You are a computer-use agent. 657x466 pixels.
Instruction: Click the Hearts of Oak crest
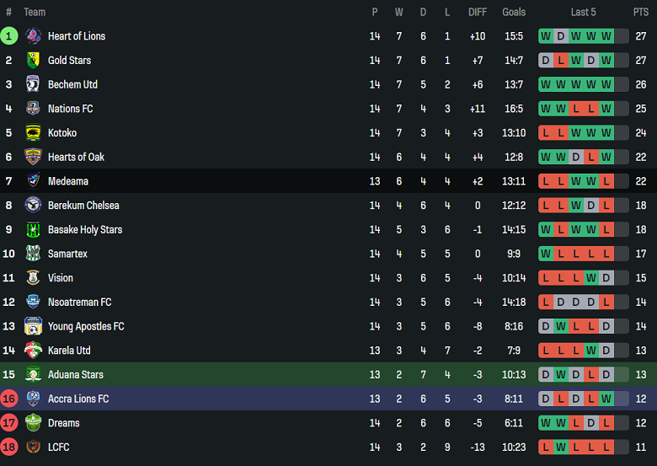tap(33, 157)
